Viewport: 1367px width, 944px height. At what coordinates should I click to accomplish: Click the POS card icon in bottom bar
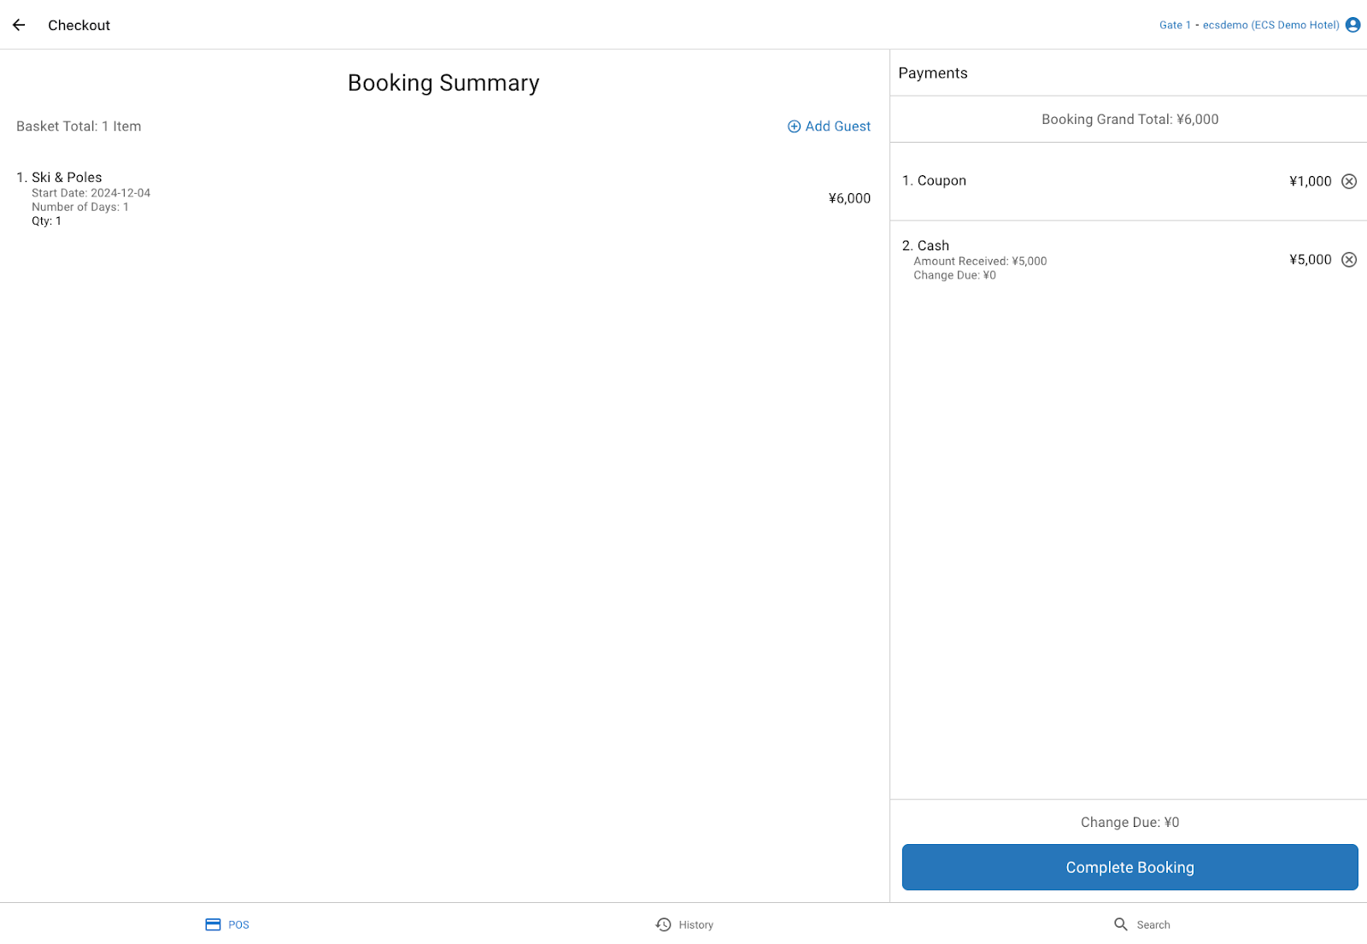(x=213, y=924)
